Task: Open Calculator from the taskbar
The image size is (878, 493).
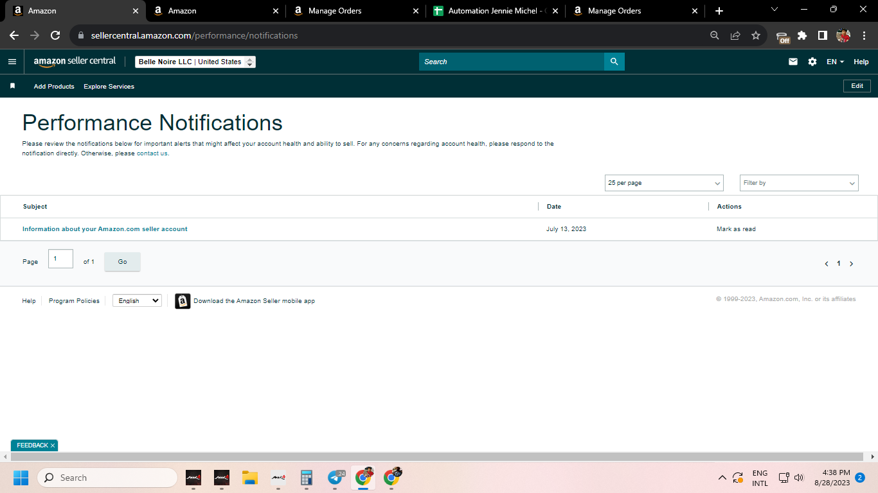Action: click(x=307, y=478)
